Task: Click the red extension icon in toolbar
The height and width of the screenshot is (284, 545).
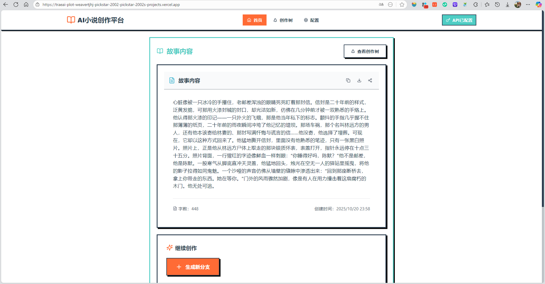Action: [435, 5]
